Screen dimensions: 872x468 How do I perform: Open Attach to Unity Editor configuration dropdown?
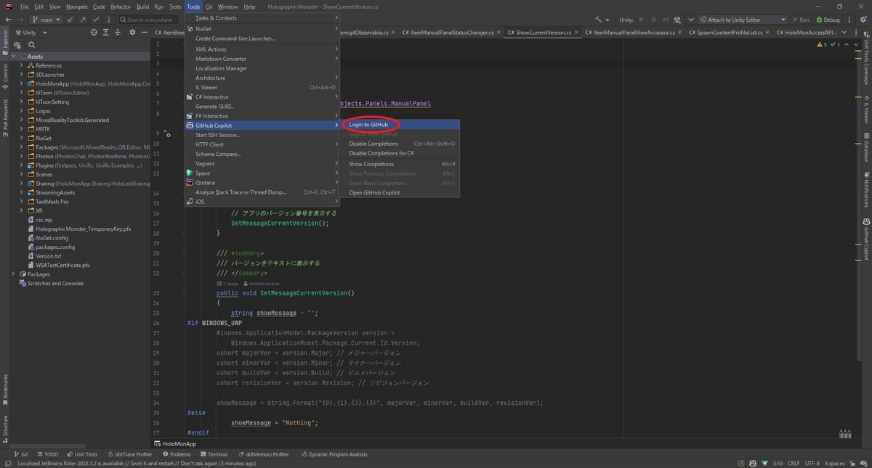[743, 20]
